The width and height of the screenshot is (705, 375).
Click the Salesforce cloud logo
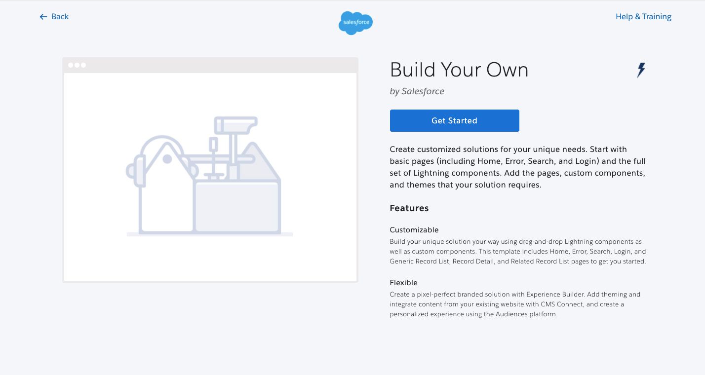click(355, 23)
